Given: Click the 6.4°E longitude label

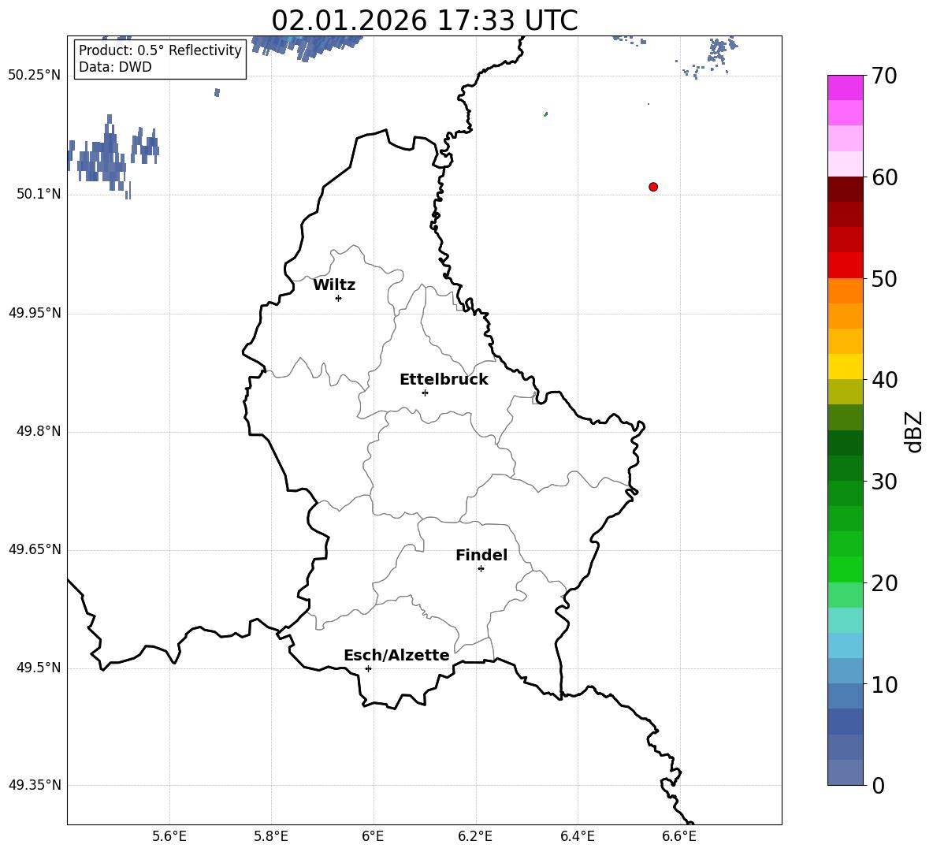Looking at the screenshot, I should coord(577,836).
